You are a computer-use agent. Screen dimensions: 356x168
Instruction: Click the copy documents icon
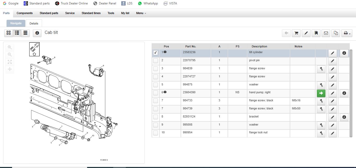336,33
